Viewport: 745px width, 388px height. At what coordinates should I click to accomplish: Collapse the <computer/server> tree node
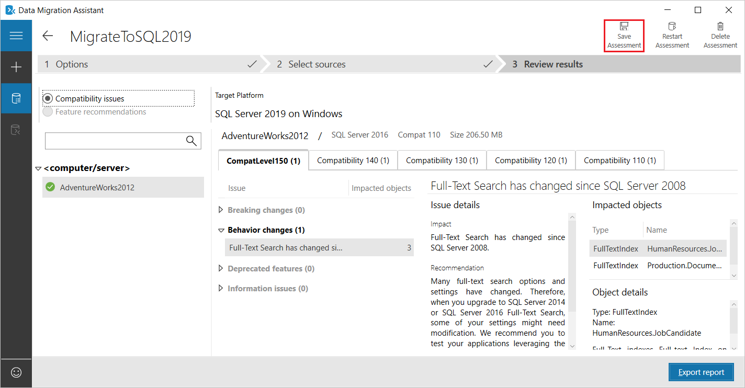[38, 168]
